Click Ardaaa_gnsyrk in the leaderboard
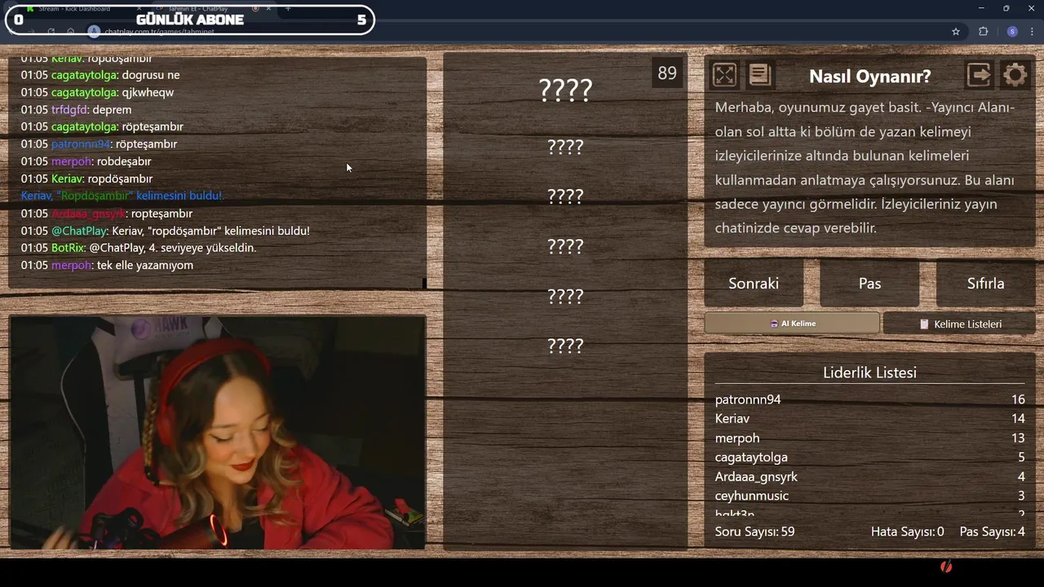 tap(756, 476)
